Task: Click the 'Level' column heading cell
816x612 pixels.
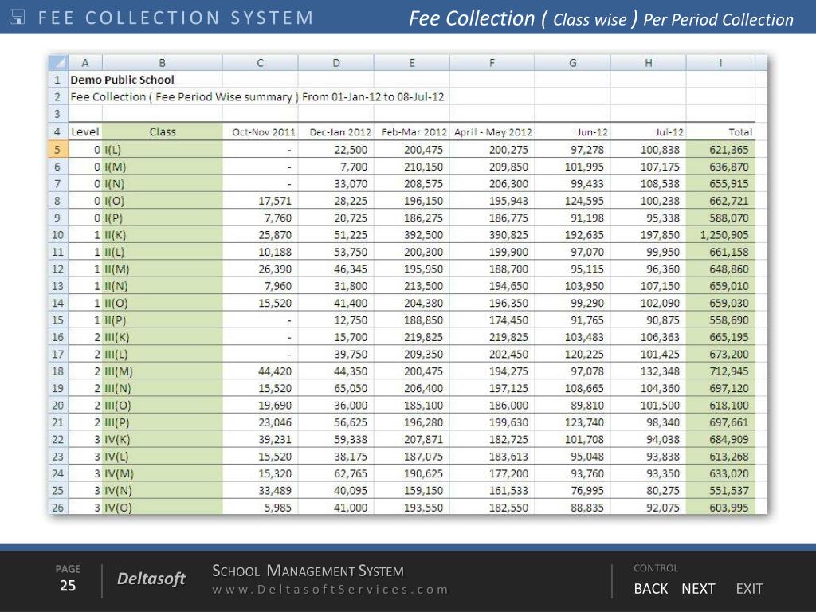Action: pos(85,132)
